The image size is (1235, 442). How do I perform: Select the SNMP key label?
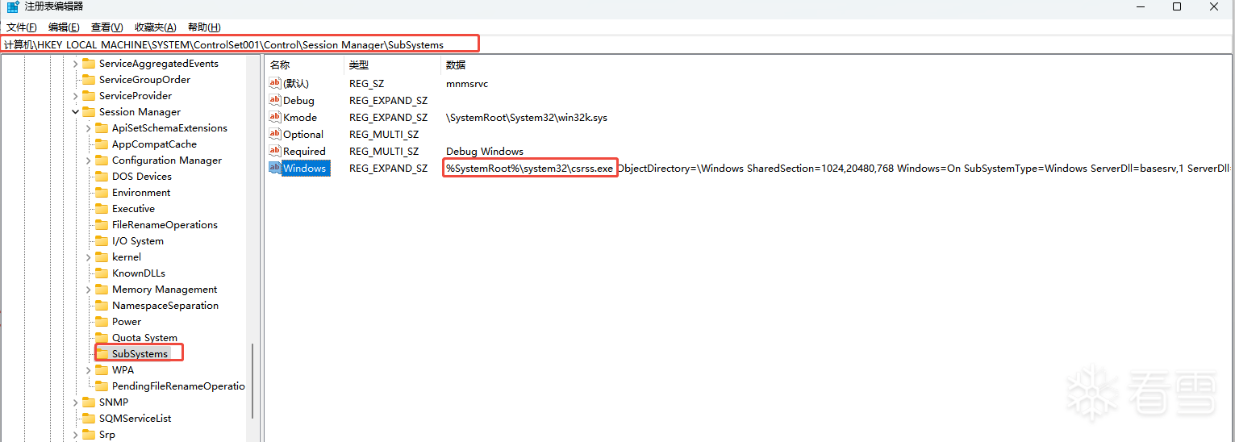[114, 402]
